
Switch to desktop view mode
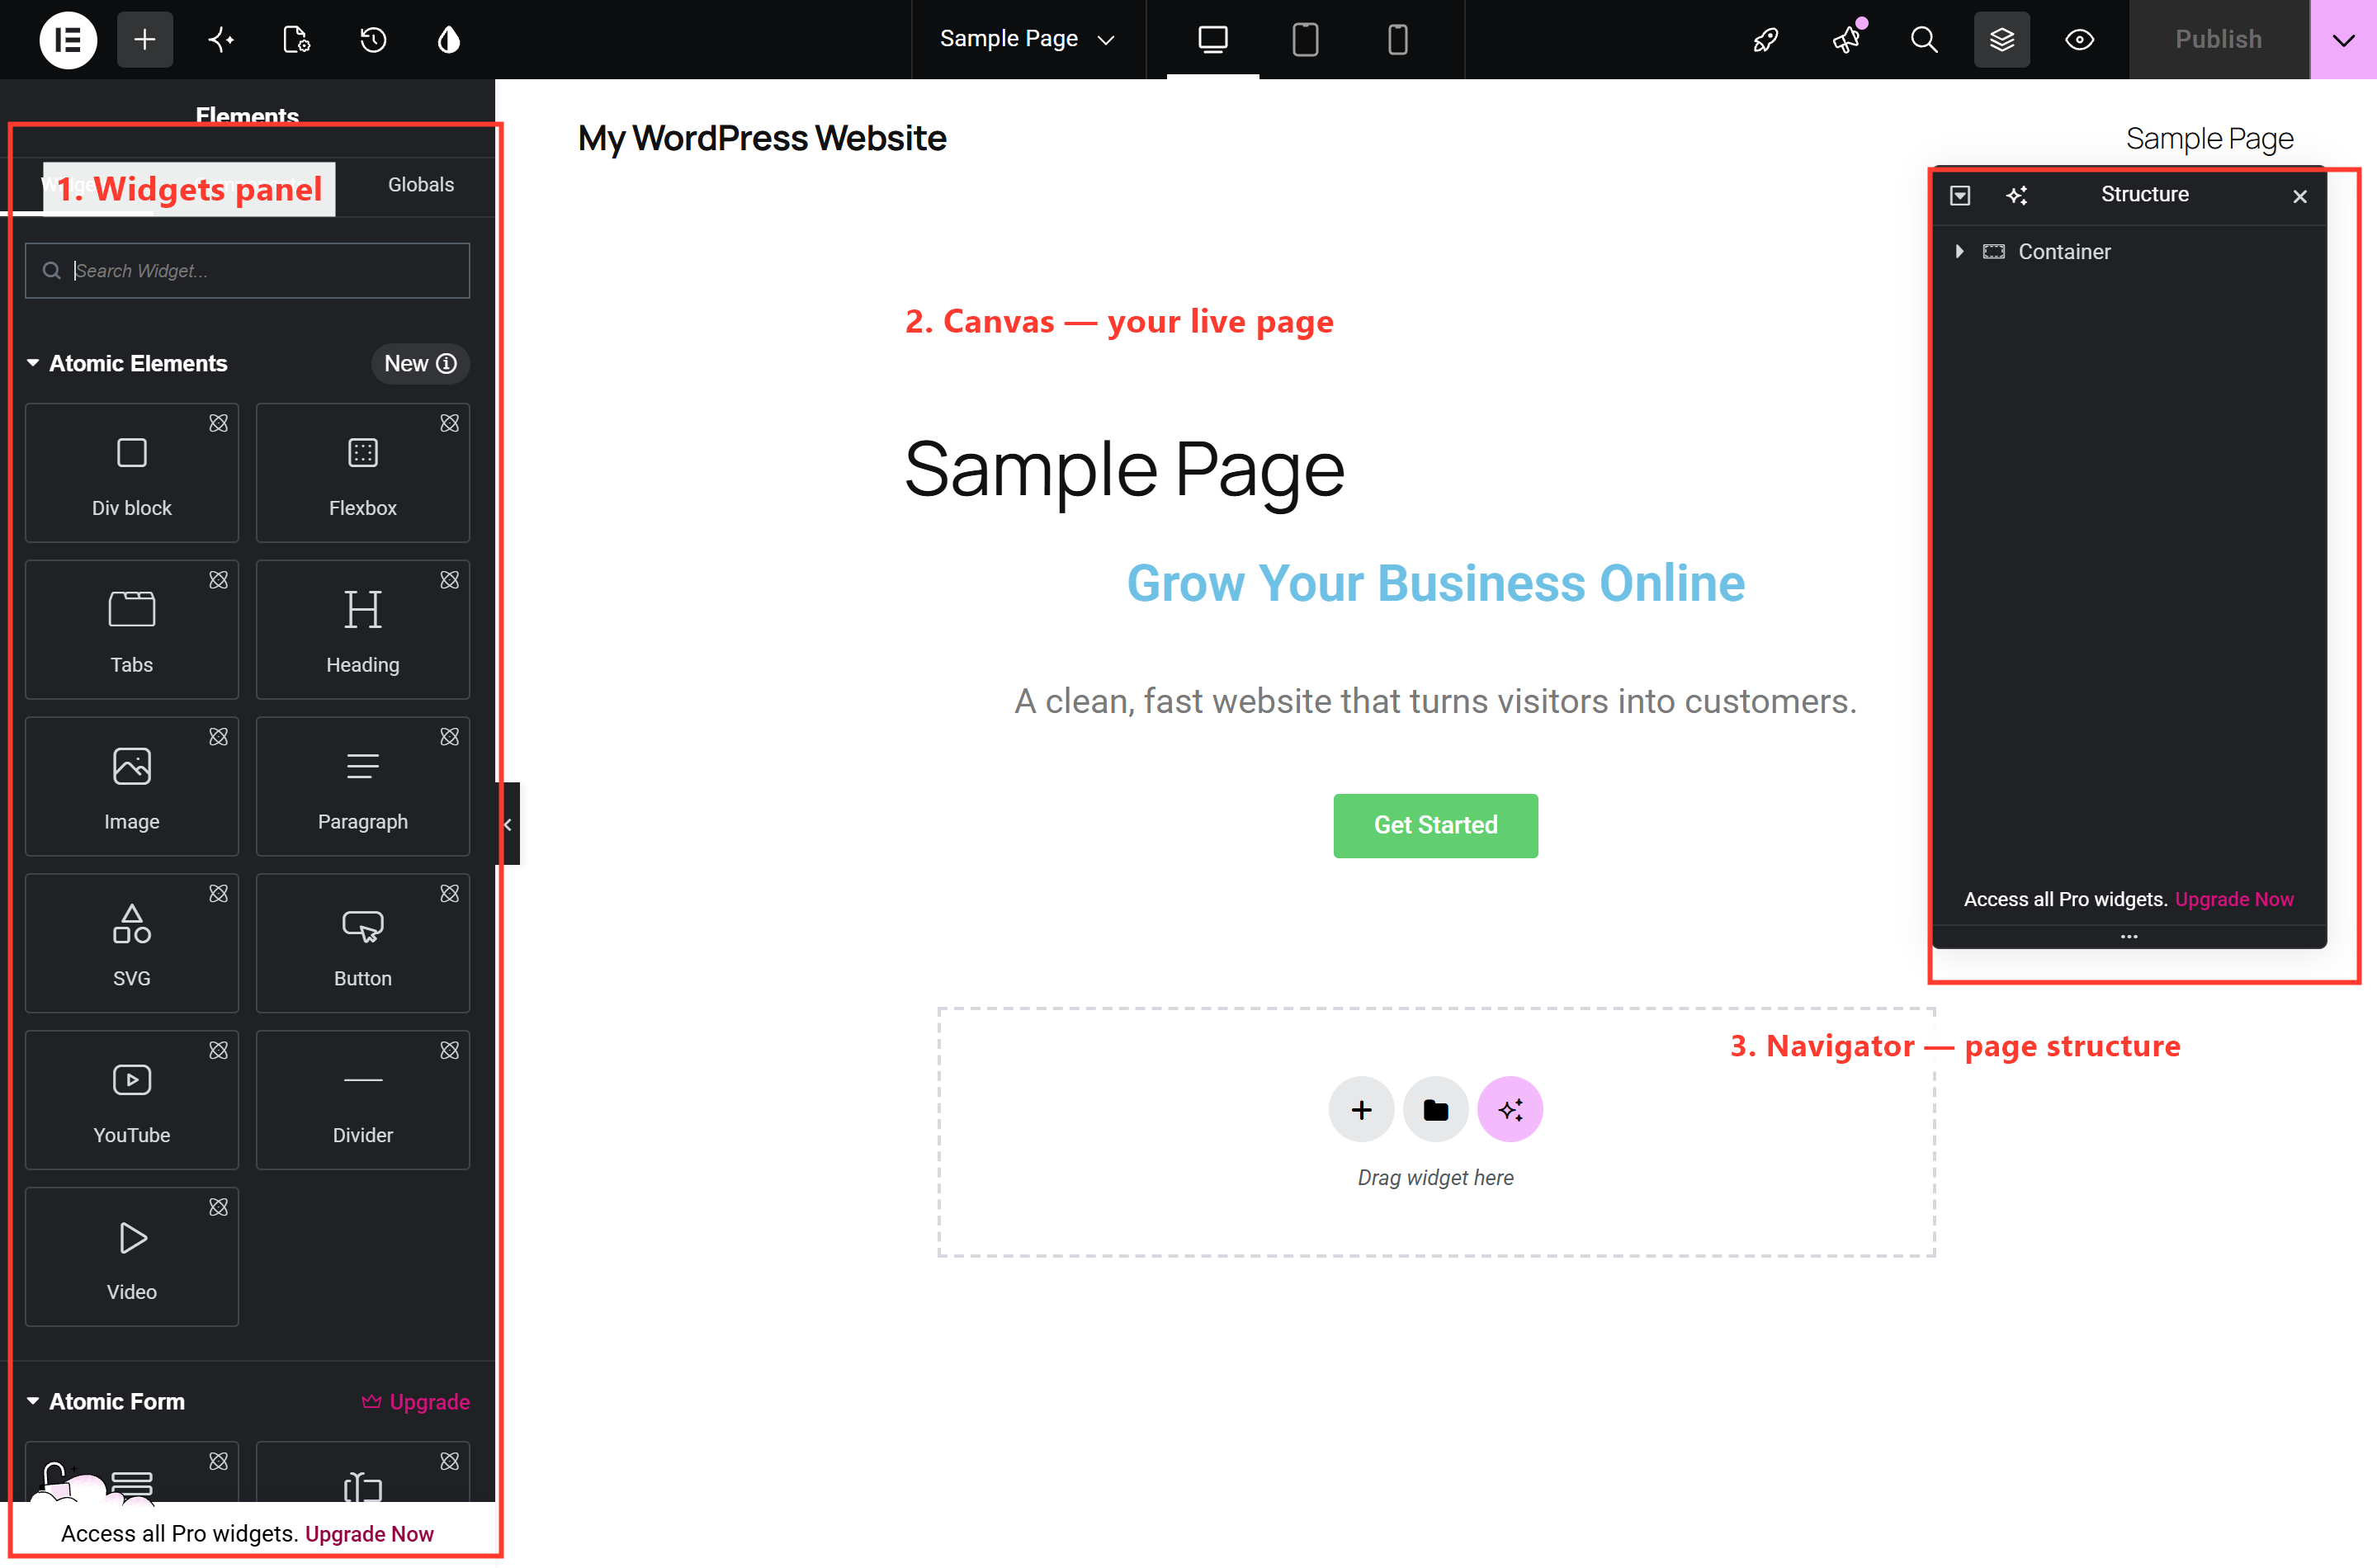1213,40
